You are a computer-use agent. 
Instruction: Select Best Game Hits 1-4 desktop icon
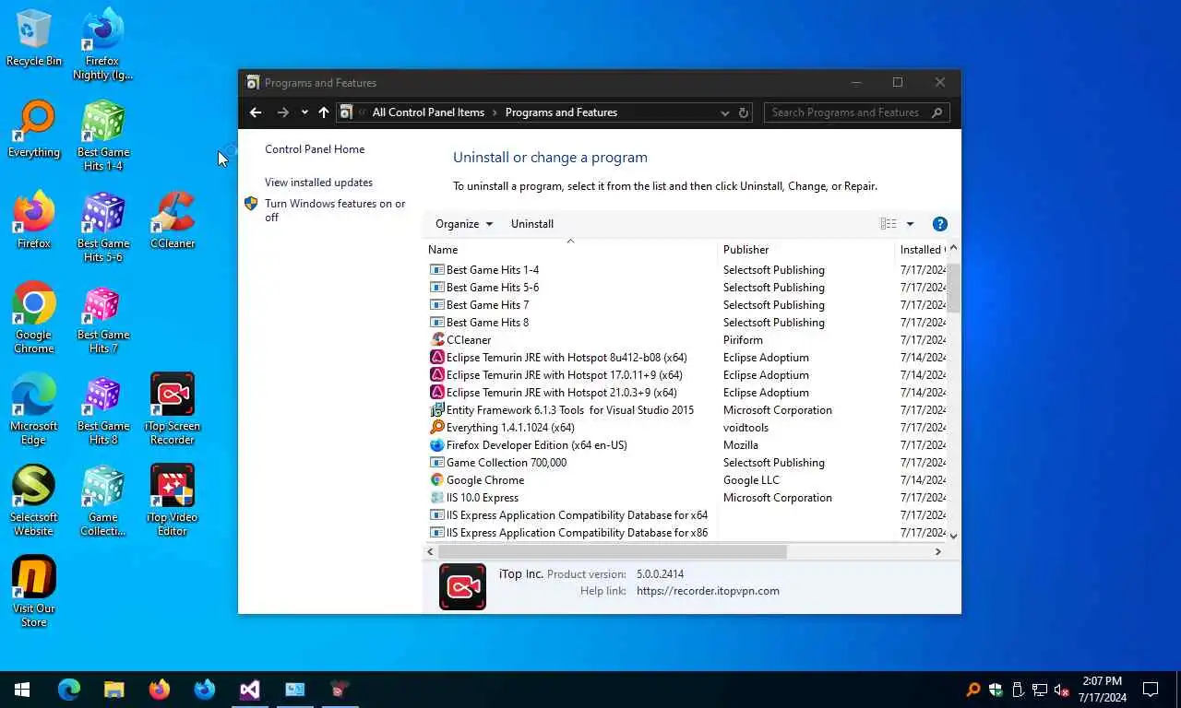[102, 136]
